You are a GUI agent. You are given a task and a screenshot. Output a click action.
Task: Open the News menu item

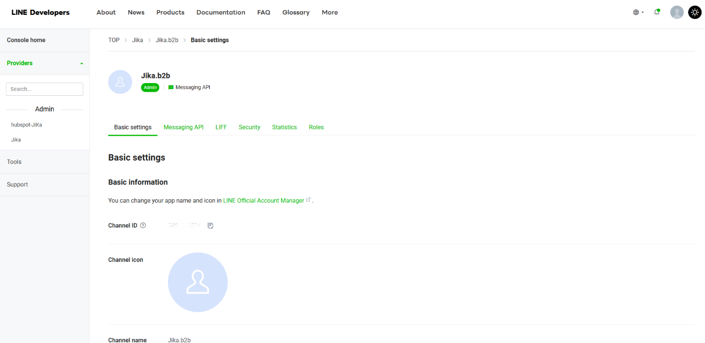pos(136,12)
